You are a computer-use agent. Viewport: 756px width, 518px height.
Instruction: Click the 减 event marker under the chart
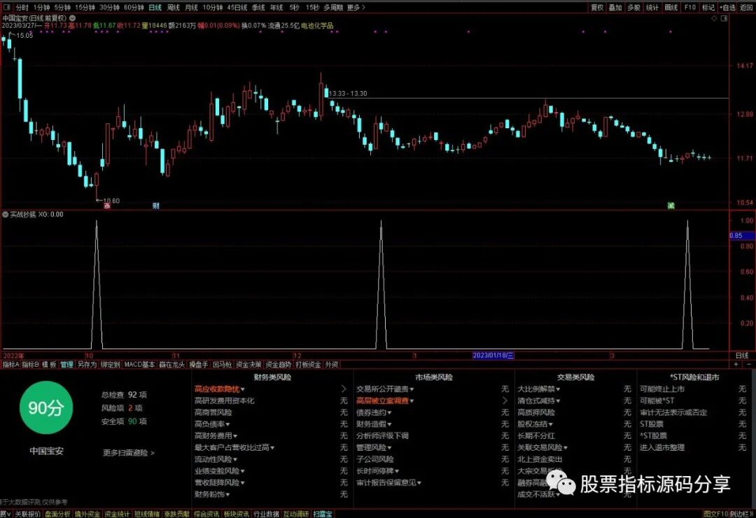click(671, 206)
